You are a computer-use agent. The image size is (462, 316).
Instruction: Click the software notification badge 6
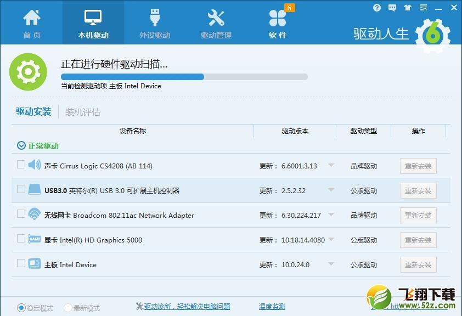pyautogui.click(x=289, y=8)
